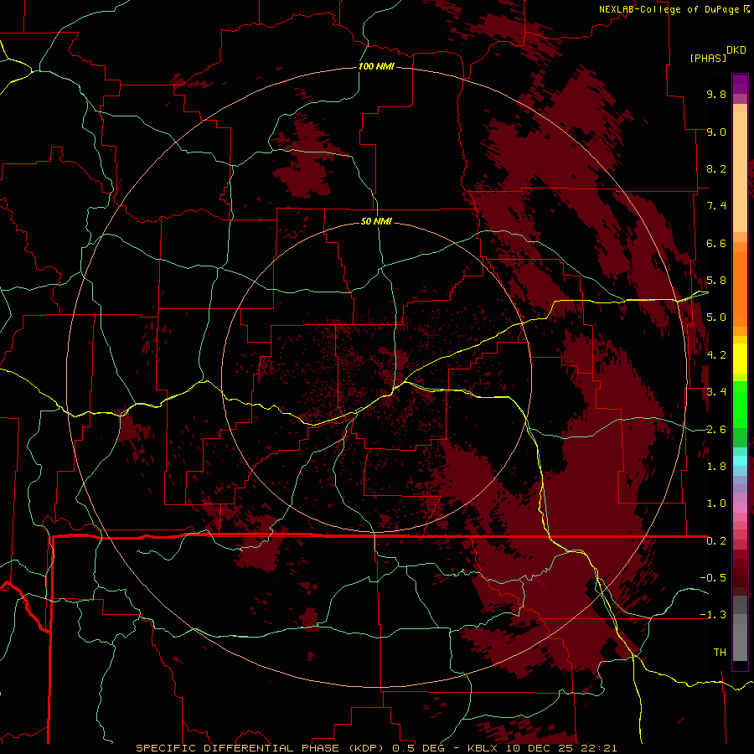Viewport: 754px width, 754px height.
Task: Click the -1.3 value on the color scale
Action: click(713, 615)
